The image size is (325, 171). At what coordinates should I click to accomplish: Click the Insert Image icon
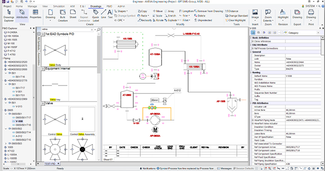255,15
